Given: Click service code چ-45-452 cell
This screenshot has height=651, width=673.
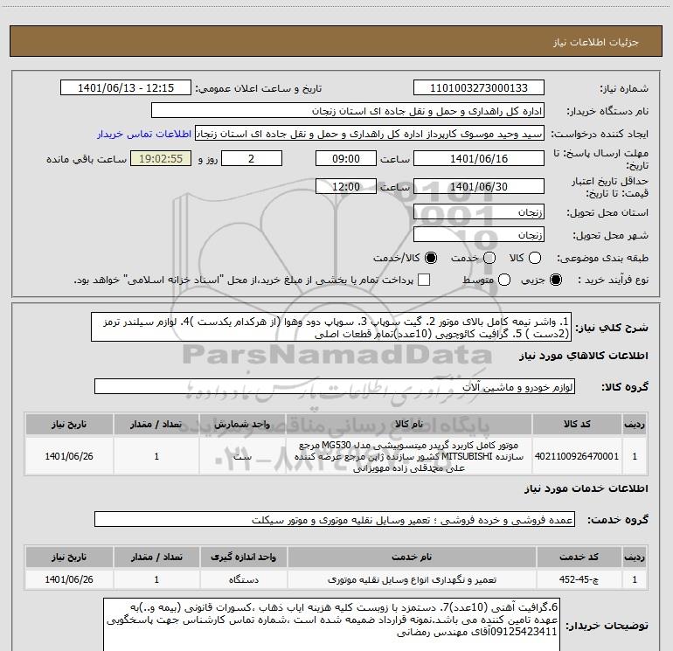Looking at the screenshot, I should [x=579, y=579].
